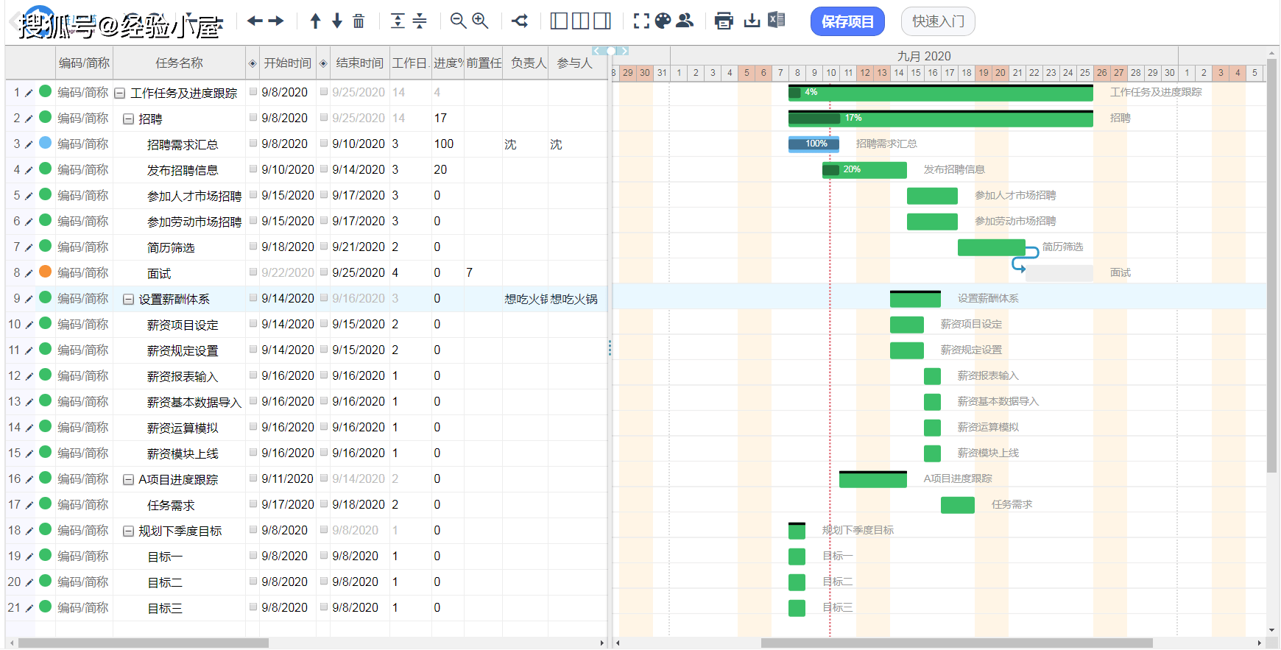Click the green status dot for 发布招聘信息
This screenshot has height=650, width=1281.
pyautogui.click(x=45, y=169)
